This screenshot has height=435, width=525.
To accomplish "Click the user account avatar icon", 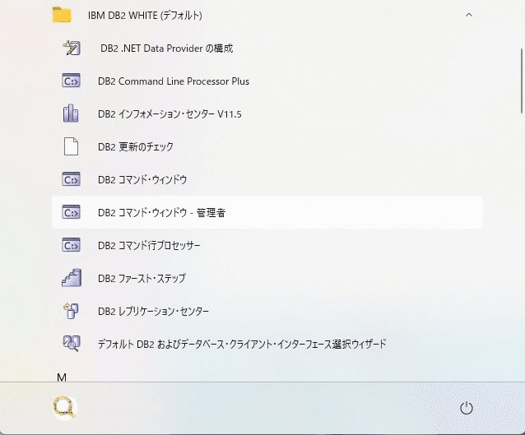I will (65, 408).
